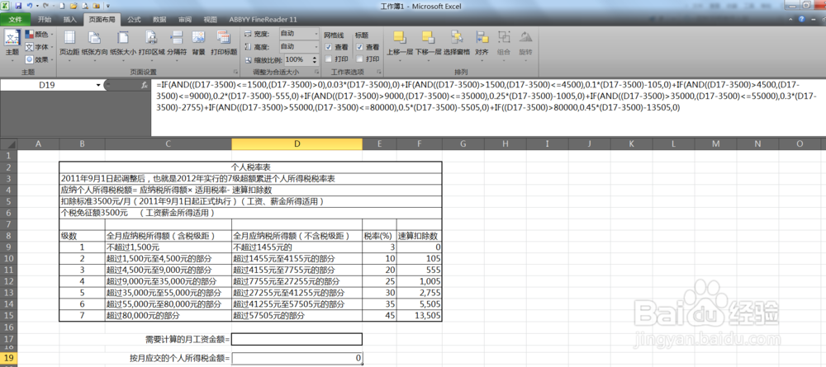This screenshot has width=826, height=367.
Task: Click the monthly salary input cell D17
Action: (x=297, y=339)
